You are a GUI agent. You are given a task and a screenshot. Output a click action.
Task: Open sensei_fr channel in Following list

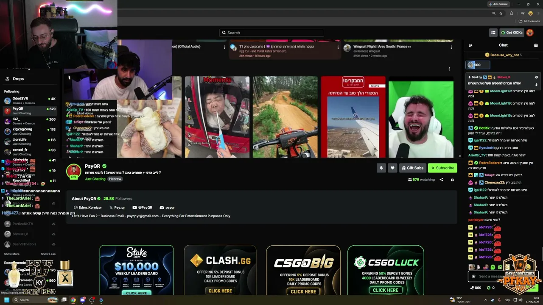[30, 152]
